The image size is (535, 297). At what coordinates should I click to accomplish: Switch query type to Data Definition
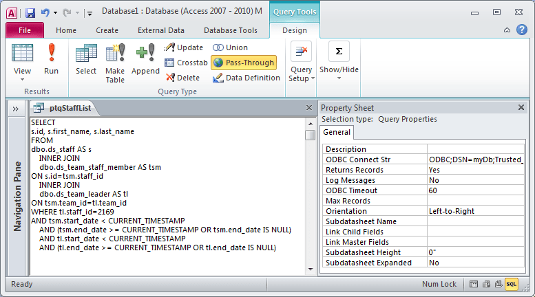click(x=246, y=78)
